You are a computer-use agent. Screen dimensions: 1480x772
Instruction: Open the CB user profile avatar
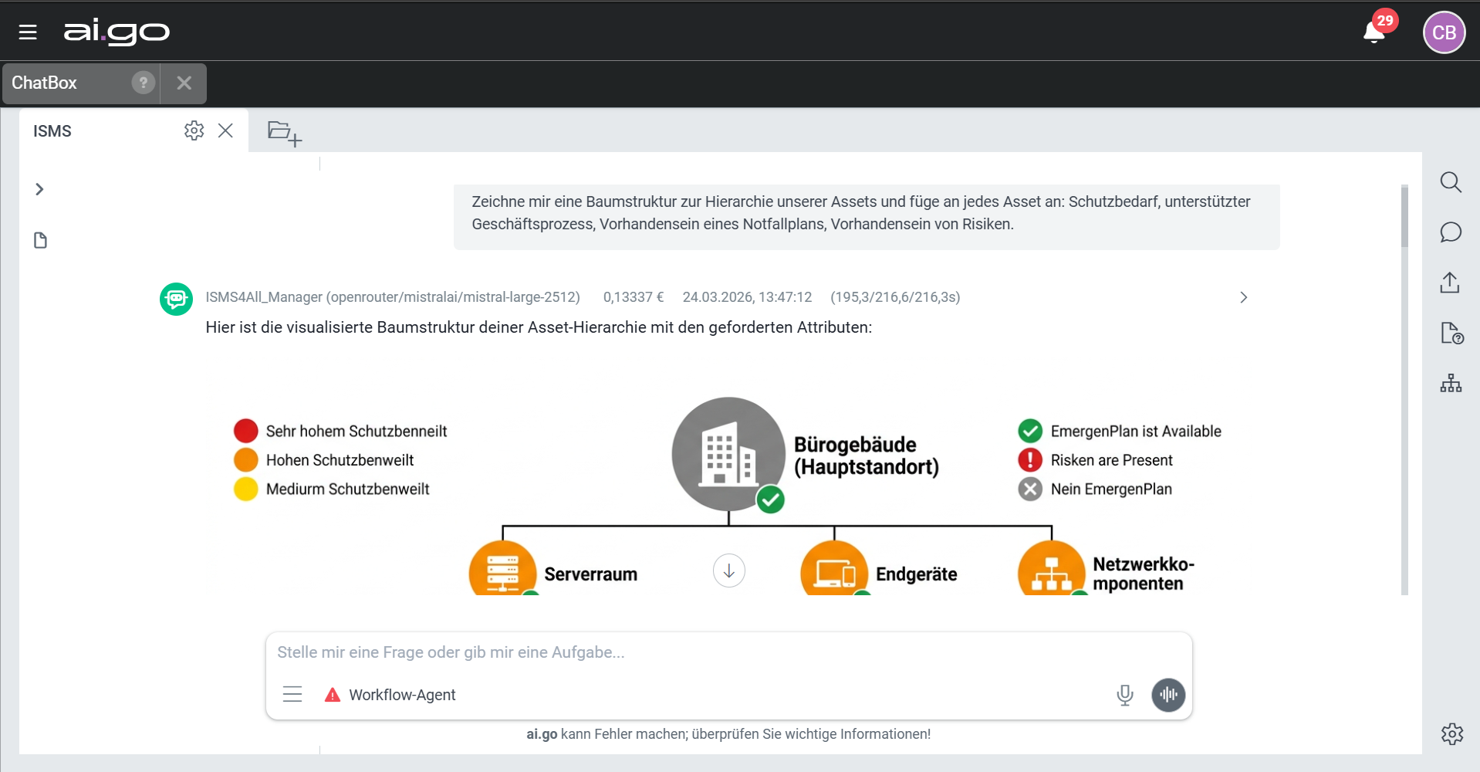point(1443,32)
